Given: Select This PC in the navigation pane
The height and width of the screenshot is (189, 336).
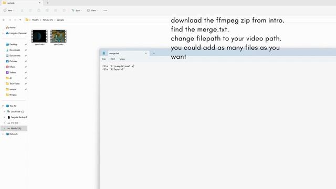Looking at the screenshot, I should coord(11,106).
